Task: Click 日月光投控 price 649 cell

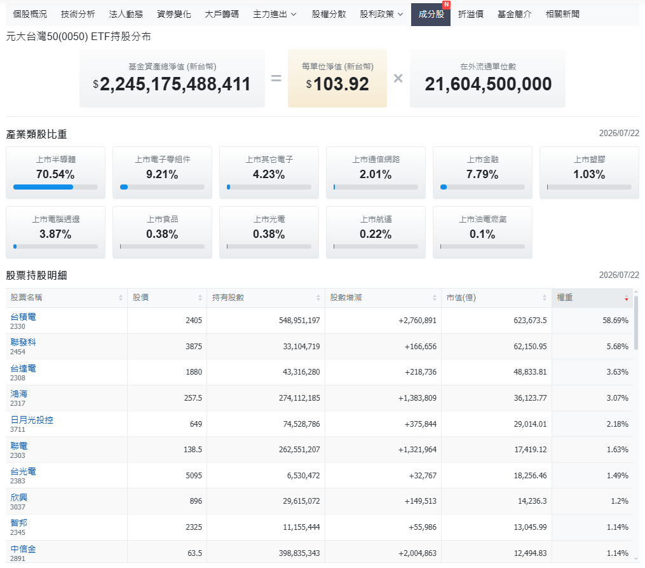Action: point(167,424)
